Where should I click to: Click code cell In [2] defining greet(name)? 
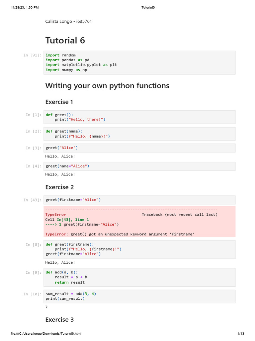pyautogui.click(x=139, y=134)
